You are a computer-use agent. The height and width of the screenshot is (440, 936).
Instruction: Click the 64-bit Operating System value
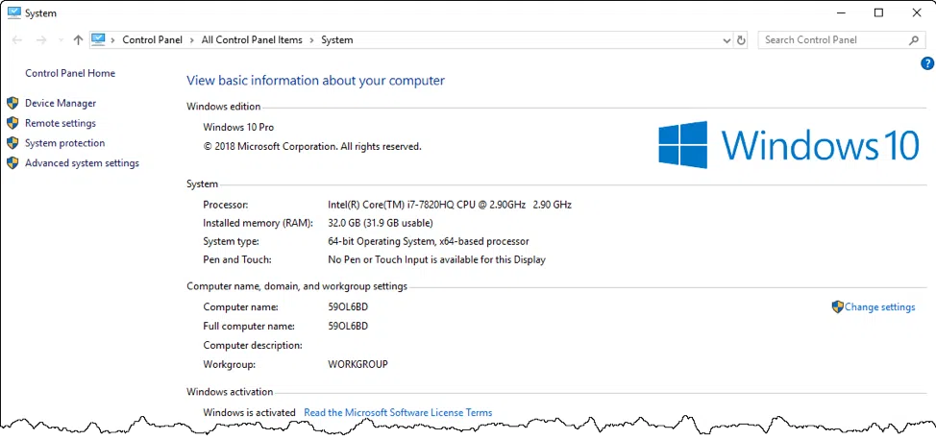coord(429,242)
